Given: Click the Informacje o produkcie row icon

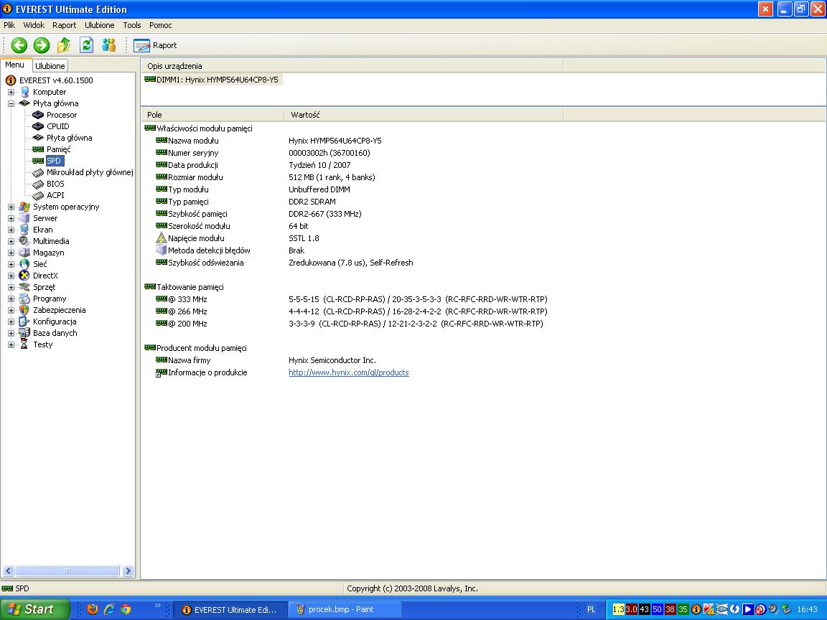Looking at the screenshot, I should tap(162, 372).
